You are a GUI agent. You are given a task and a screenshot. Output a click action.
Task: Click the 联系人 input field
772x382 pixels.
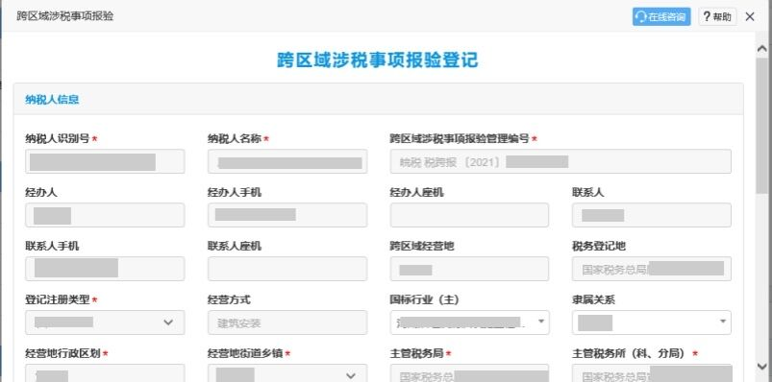(x=652, y=215)
